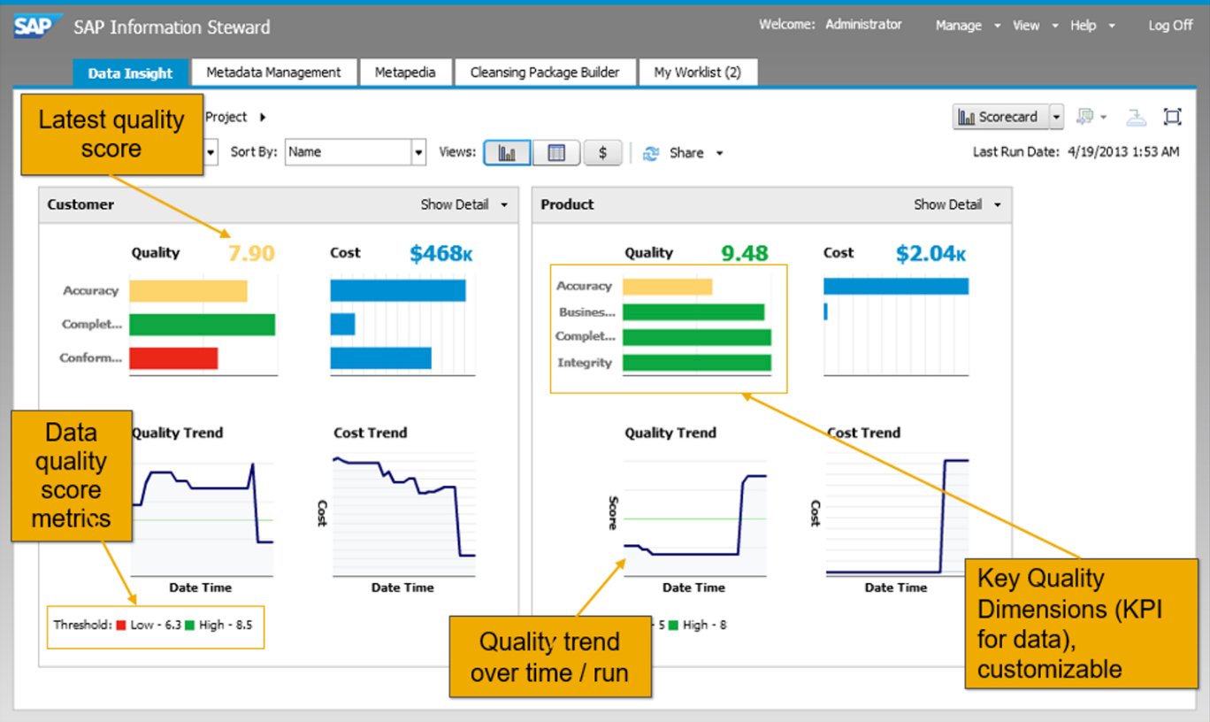Open the View menu
The width and height of the screenshot is (1210, 722).
tap(1035, 26)
